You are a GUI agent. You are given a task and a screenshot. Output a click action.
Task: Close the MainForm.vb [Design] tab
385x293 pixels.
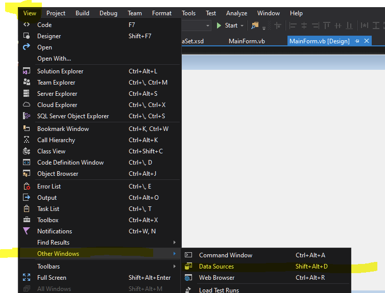tap(367, 41)
